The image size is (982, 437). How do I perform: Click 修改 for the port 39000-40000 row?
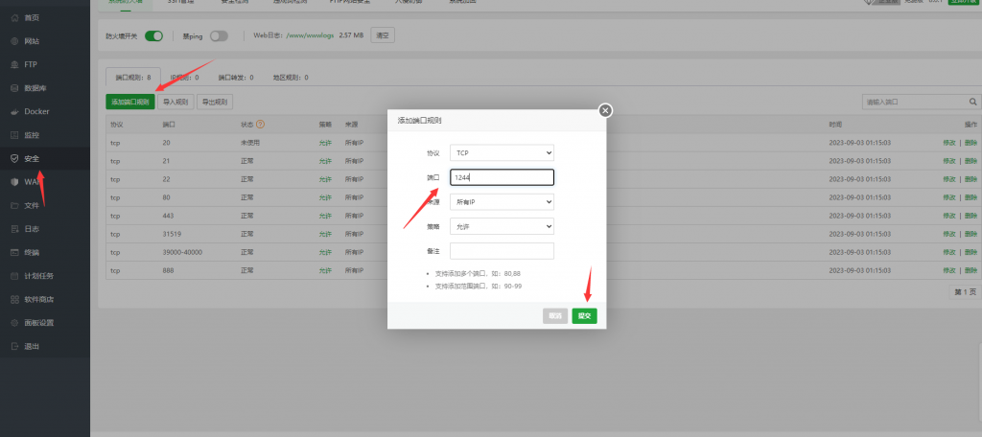(x=949, y=252)
